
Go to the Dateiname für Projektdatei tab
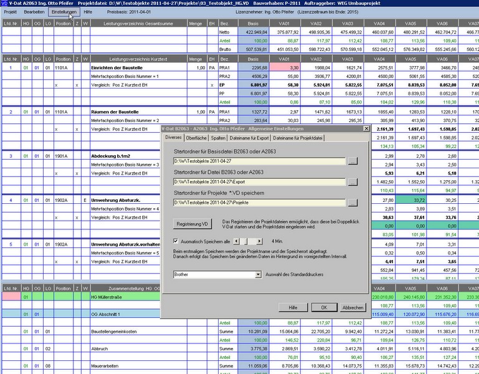coord(298,137)
